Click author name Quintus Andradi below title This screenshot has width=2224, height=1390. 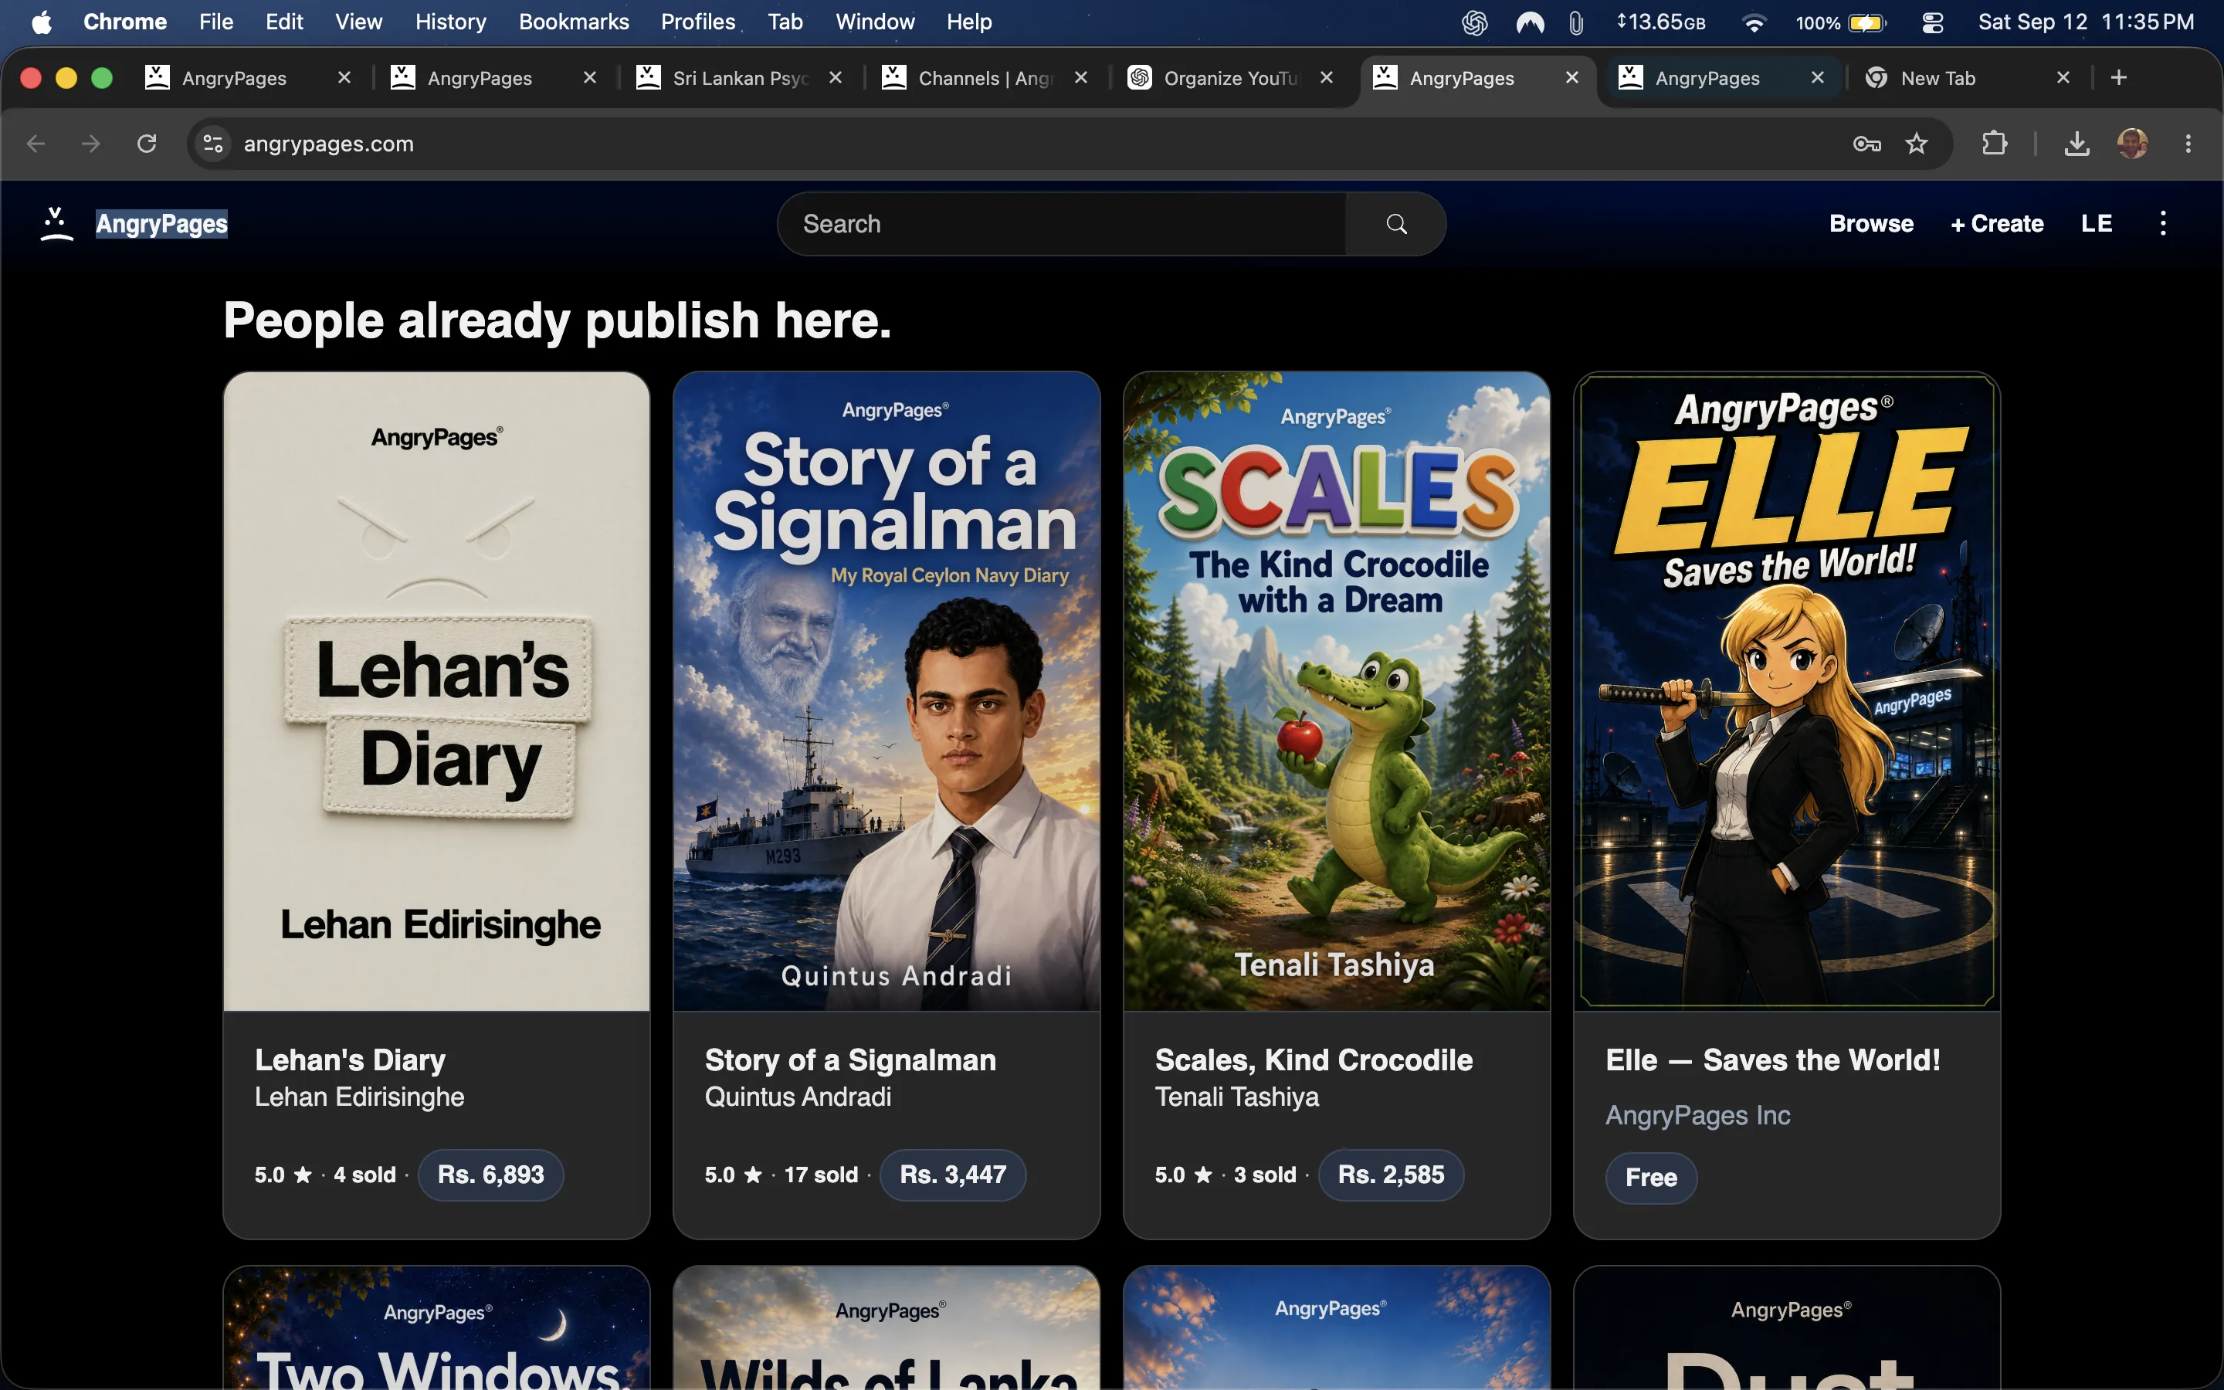798,1097
